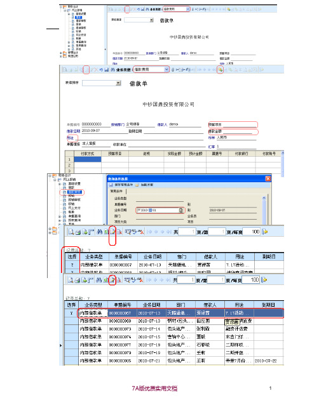The height and width of the screenshot is (412, 319).
Task: Click the 业务日期 column header in the bottom list
Action: coord(151,305)
